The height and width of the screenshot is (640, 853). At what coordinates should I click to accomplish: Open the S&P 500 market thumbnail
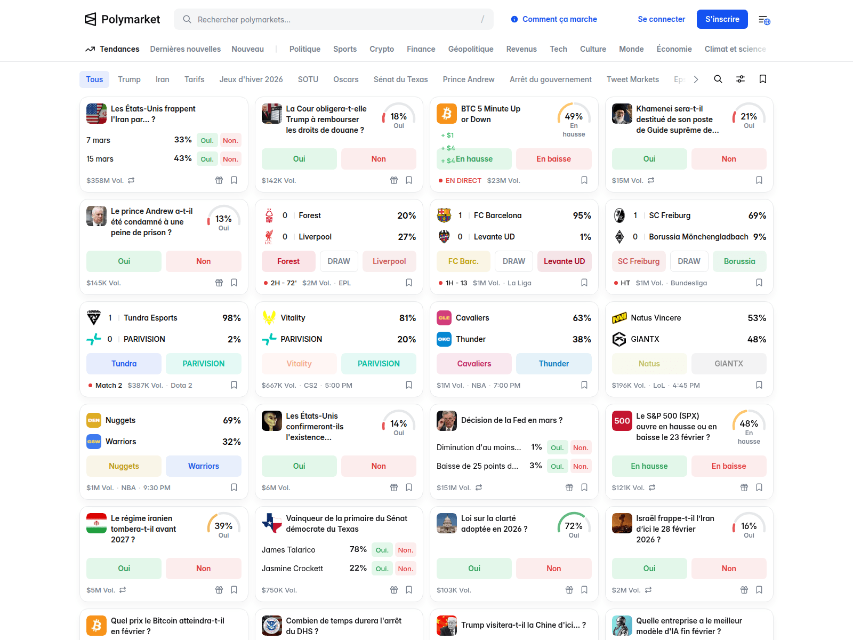click(622, 421)
